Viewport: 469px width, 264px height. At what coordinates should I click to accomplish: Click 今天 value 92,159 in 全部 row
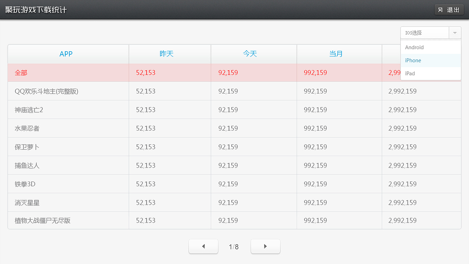[228, 73]
